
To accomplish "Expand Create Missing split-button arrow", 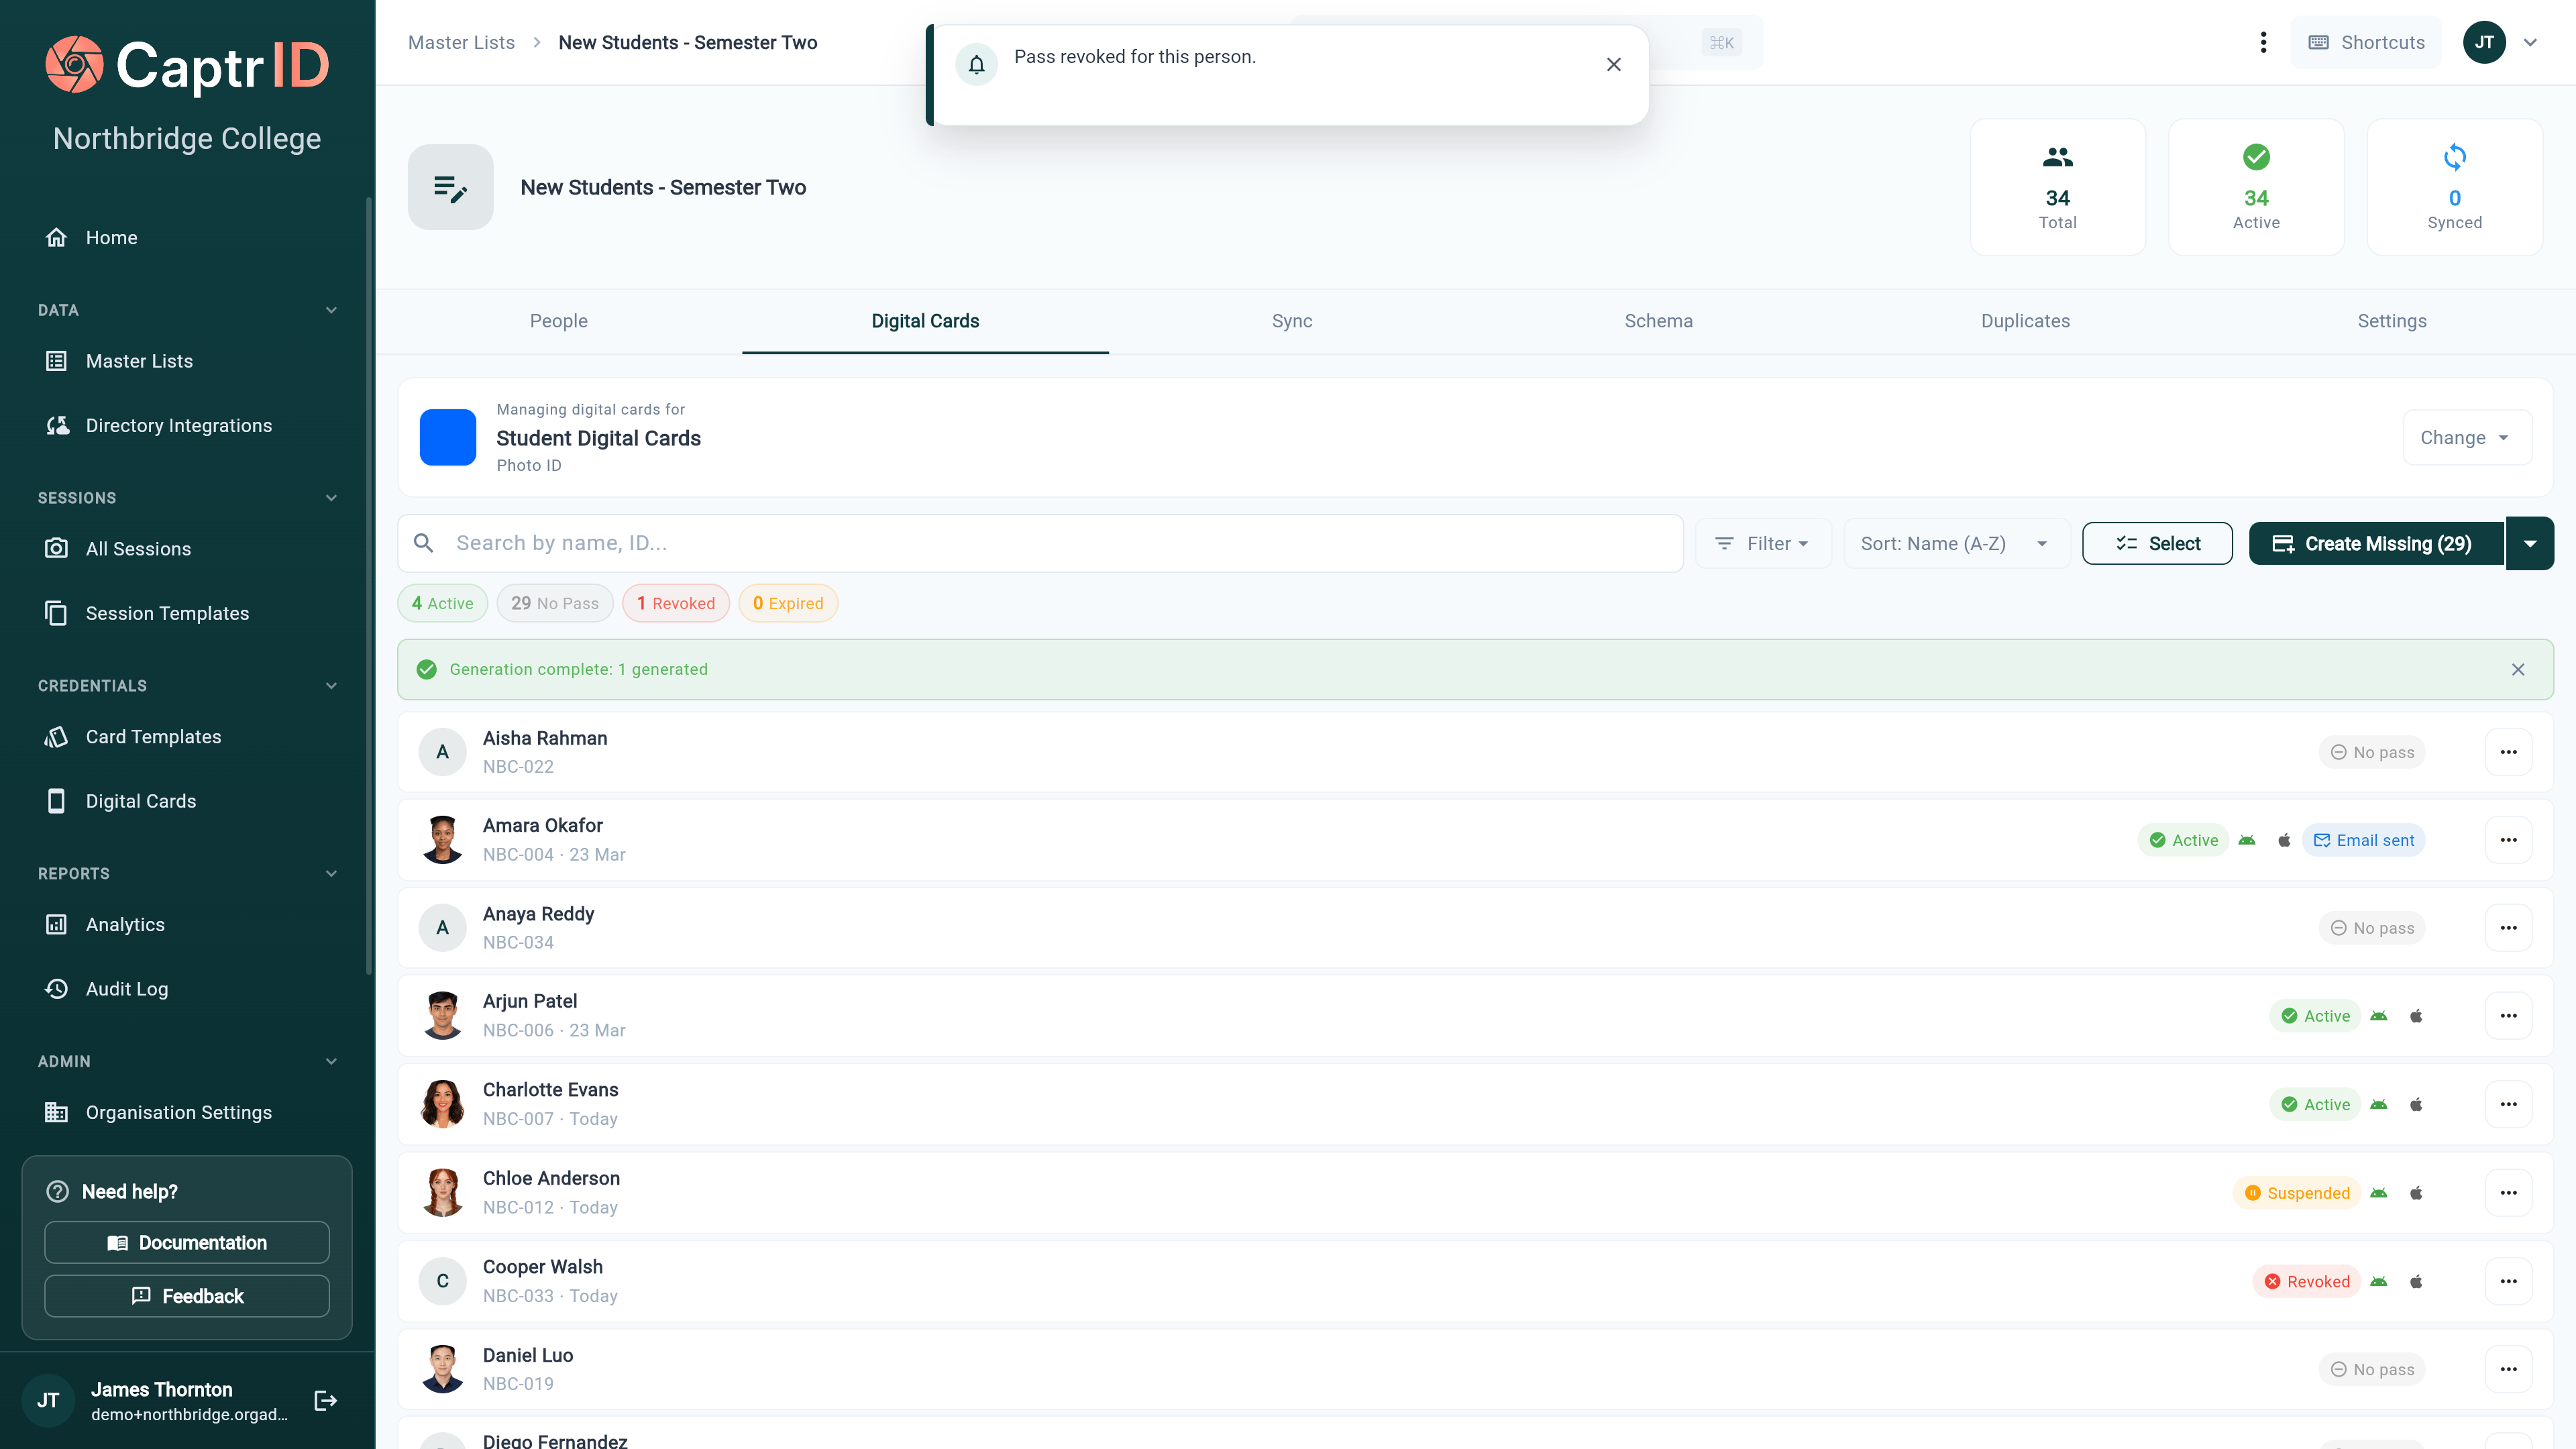I will click(x=2530, y=543).
